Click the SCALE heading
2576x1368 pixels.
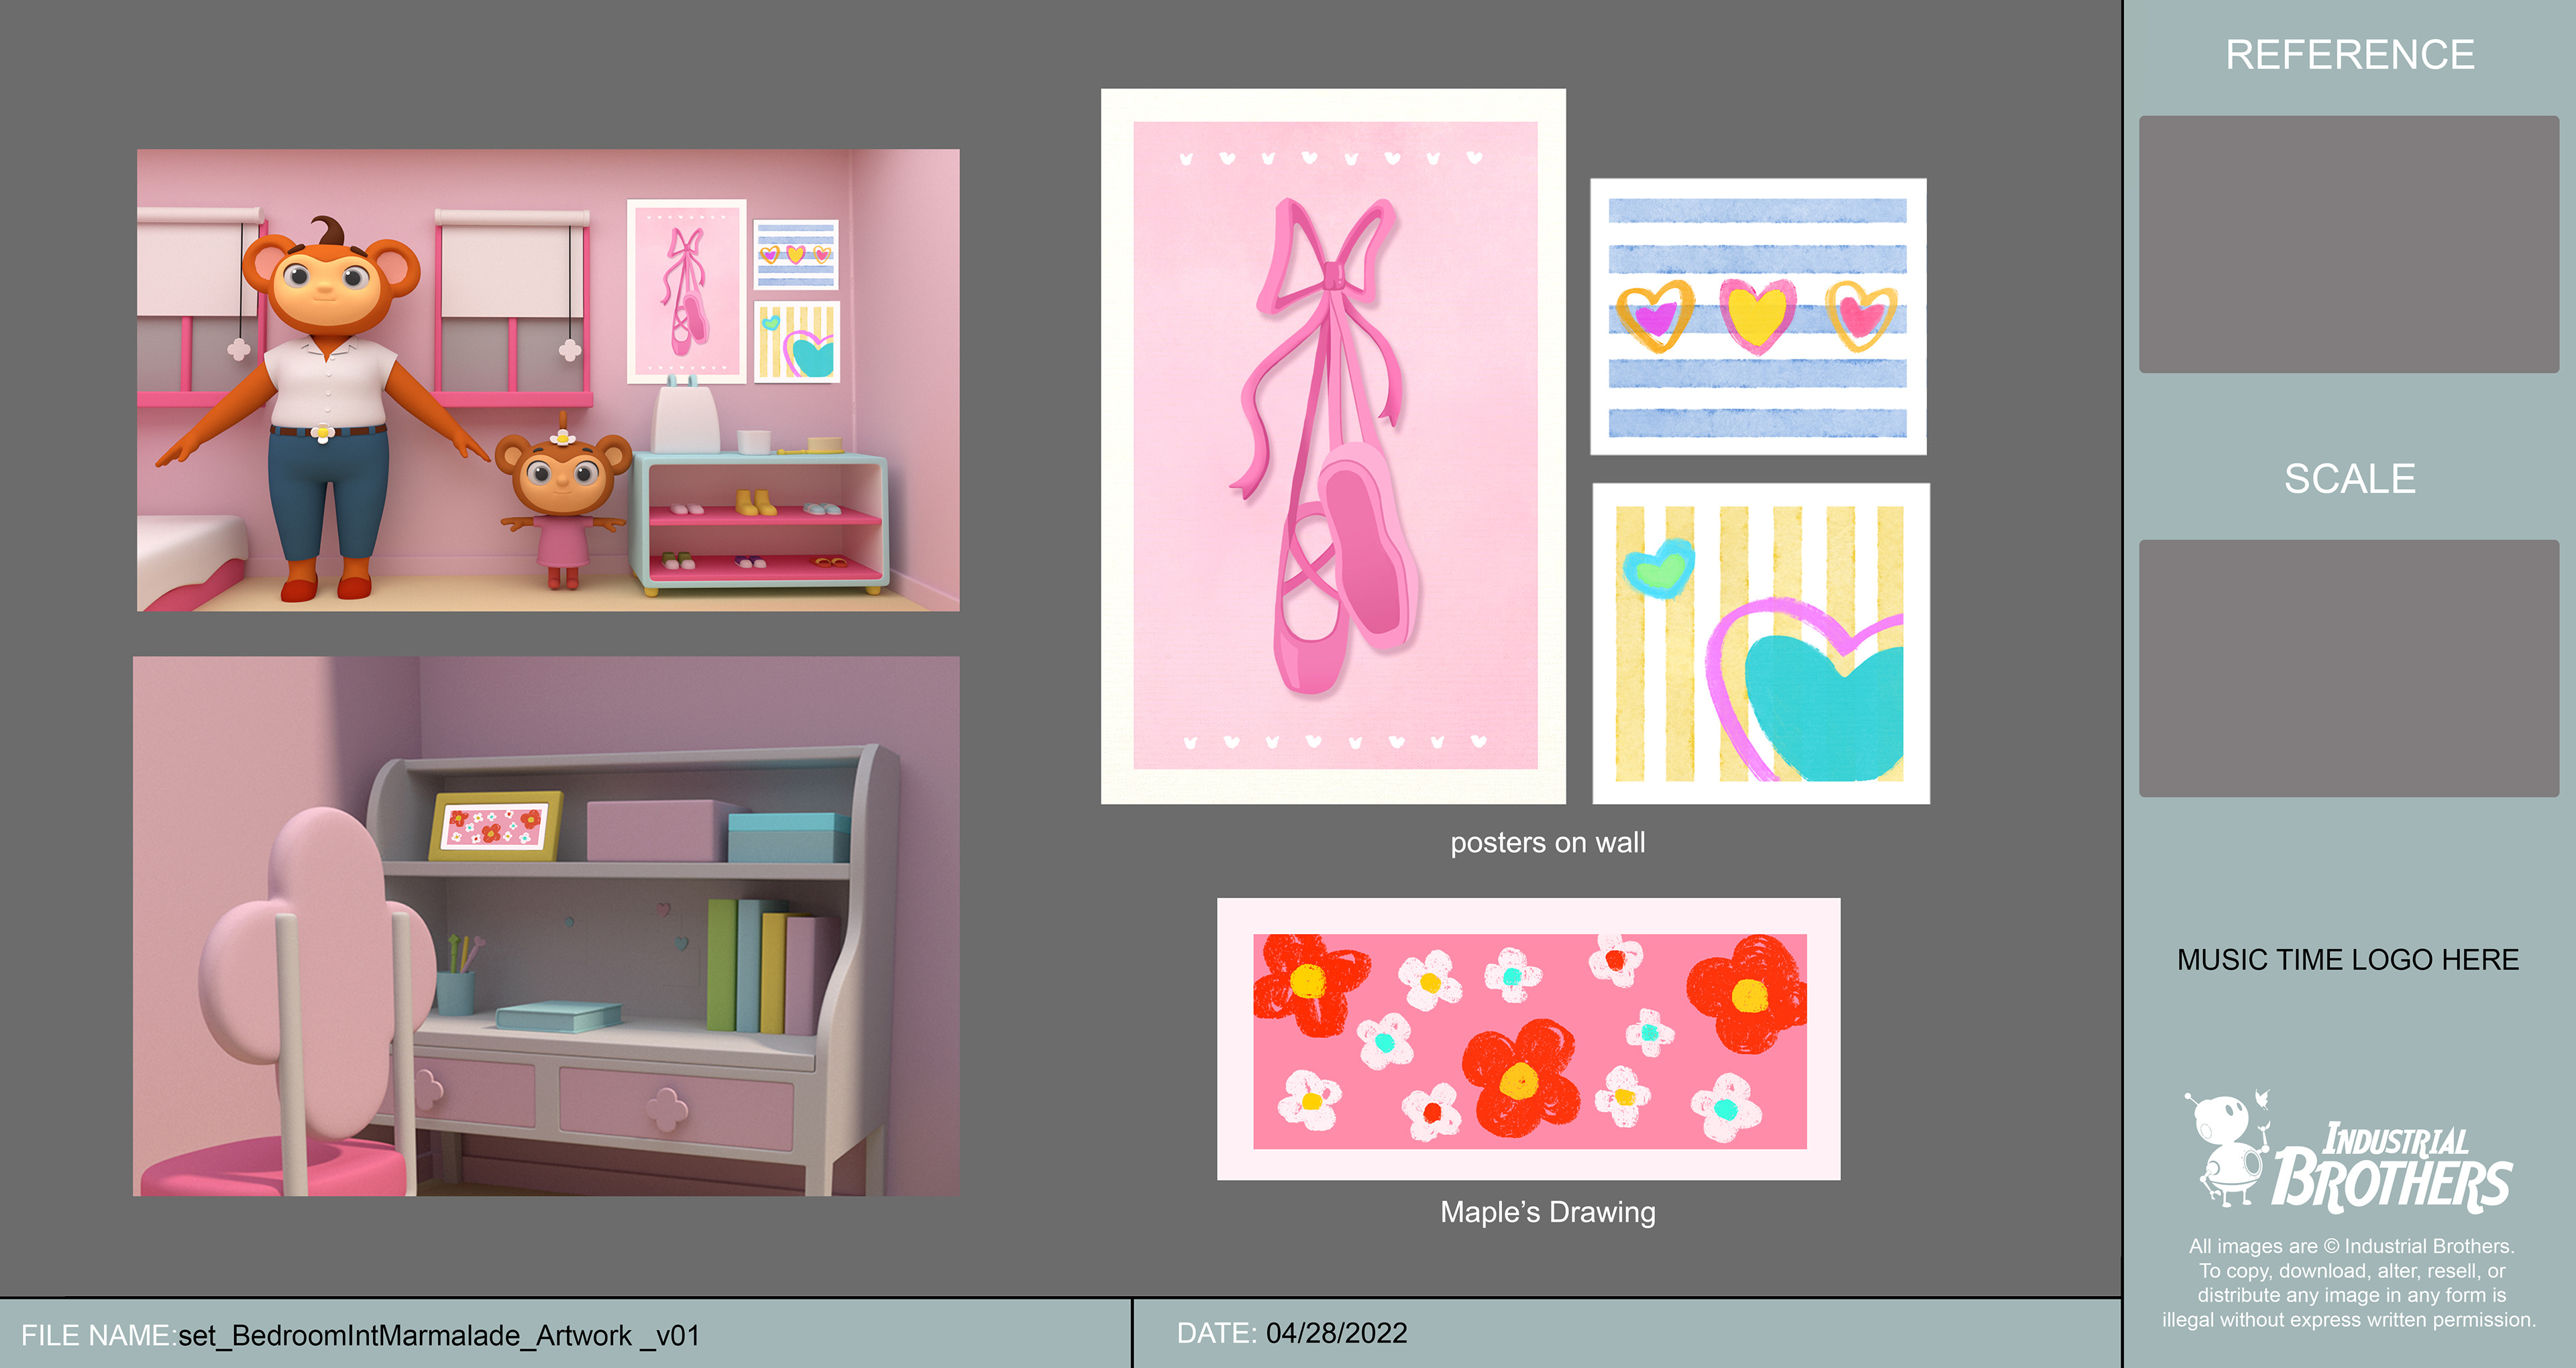pos(2349,479)
